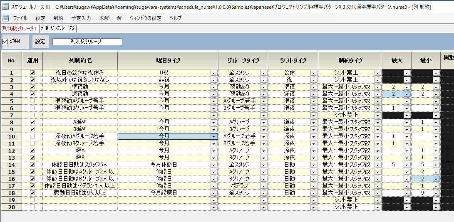Click the 最小 column header
The image size is (454, 222).
(426, 61)
